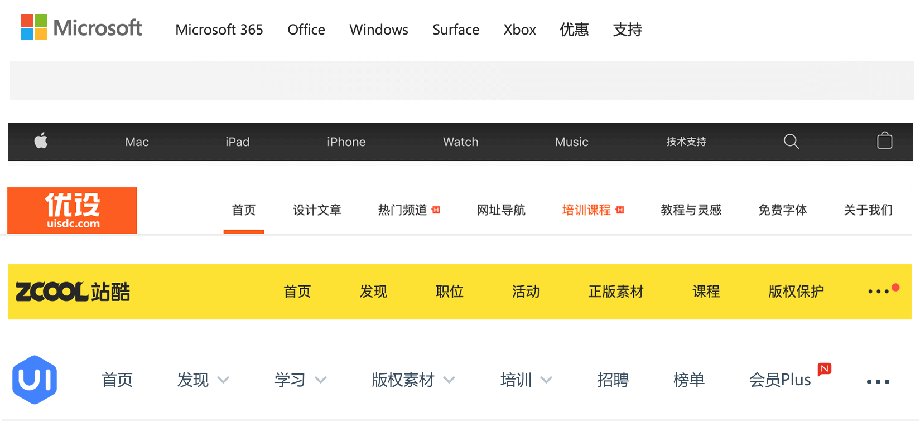Open 热门频道 on uisdc nav
The image size is (920, 432).
pos(402,210)
